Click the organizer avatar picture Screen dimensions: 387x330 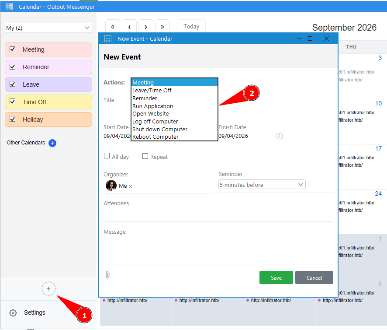111,185
